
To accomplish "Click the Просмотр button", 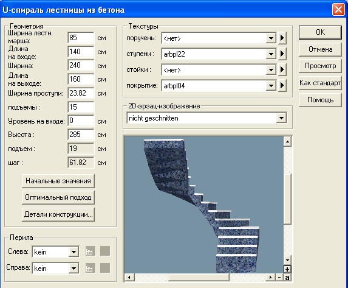I will pos(320,66).
